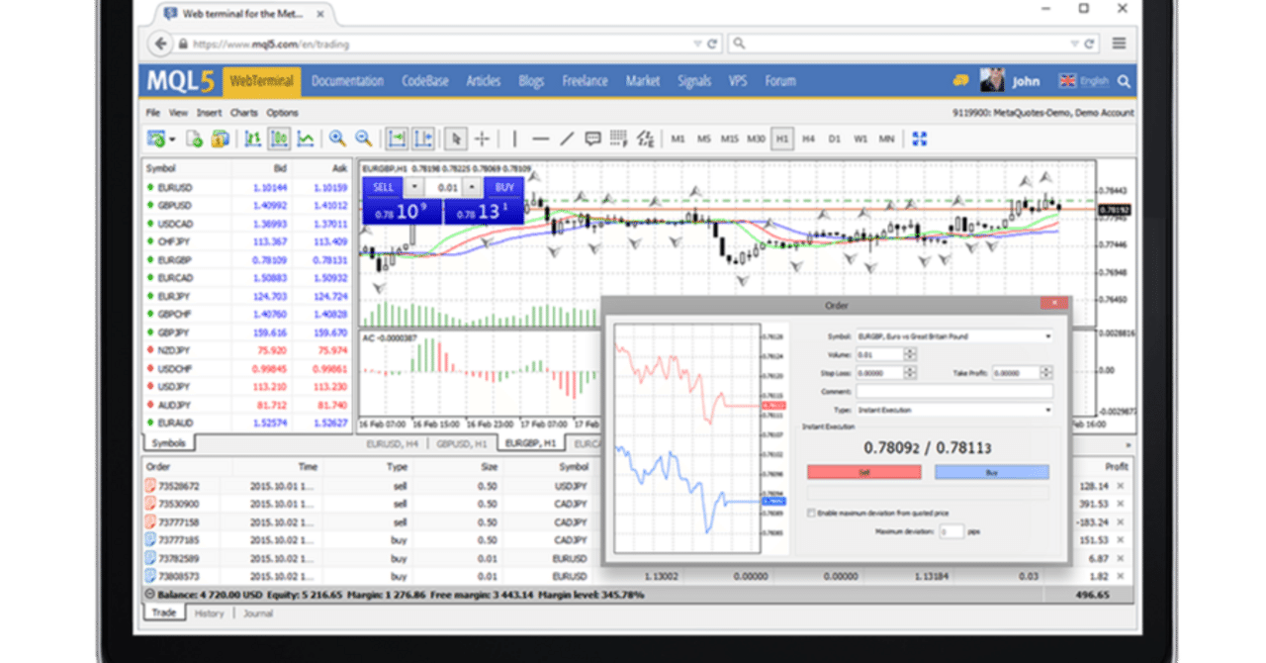Select the H4 timeframe

(x=808, y=139)
